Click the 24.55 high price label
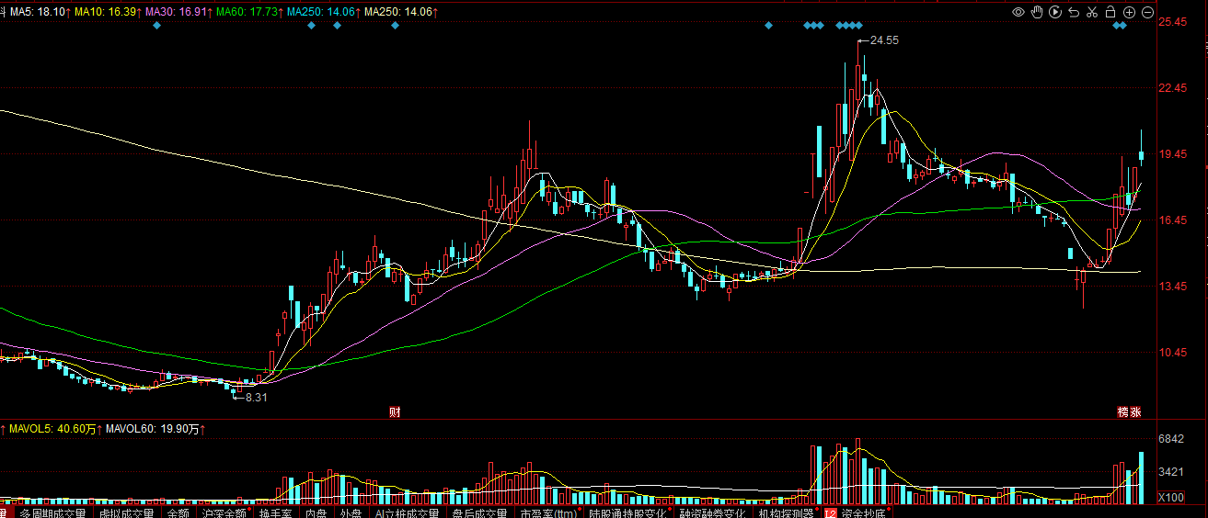The height and width of the screenshot is (518, 1208). (884, 40)
